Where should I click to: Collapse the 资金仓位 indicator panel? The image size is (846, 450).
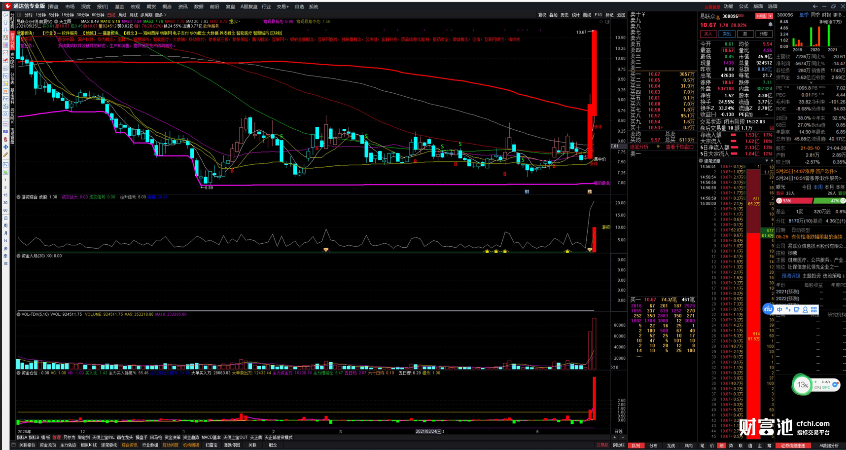tap(19, 373)
